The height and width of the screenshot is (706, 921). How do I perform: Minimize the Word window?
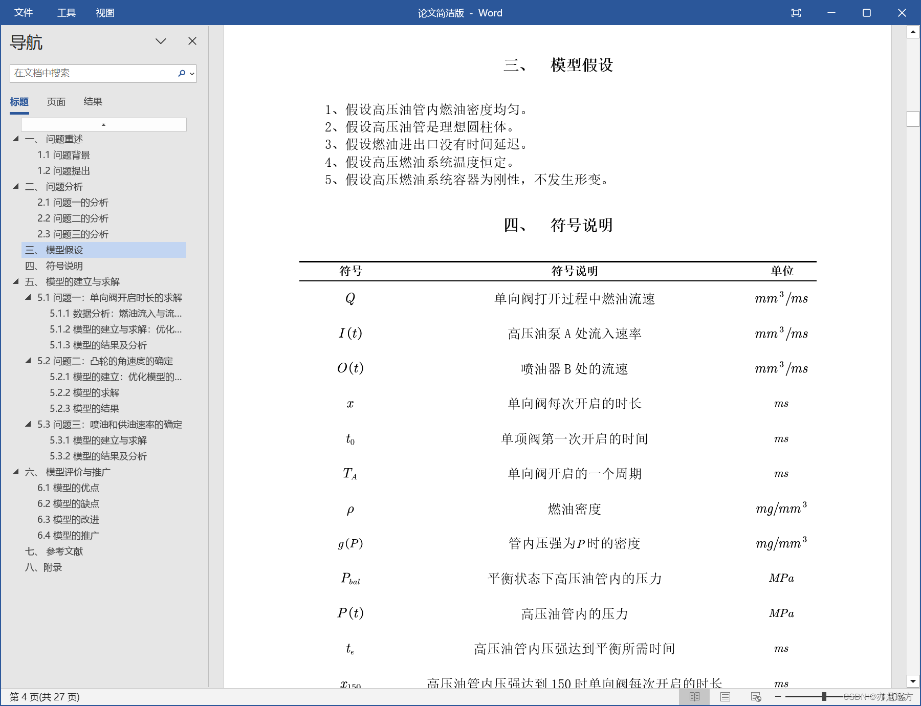click(x=831, y=13)
